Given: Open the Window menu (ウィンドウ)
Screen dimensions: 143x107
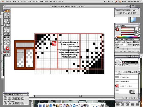Looking at the screenshot, I should (x=53, y=1).
